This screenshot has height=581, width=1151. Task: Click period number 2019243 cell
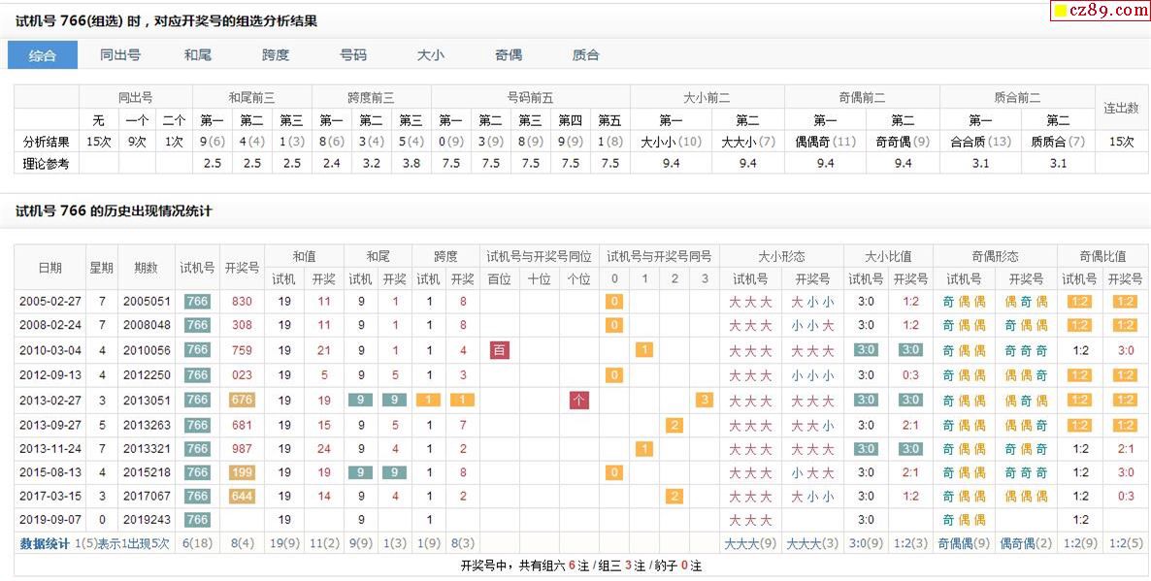click(147, 520)
